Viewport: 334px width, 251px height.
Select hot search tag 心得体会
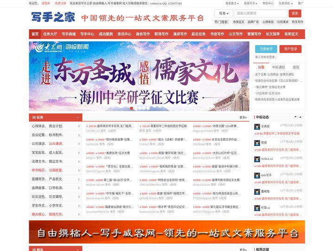[268, 22]
